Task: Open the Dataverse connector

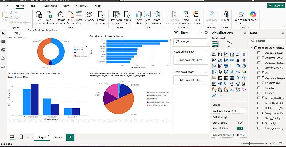Action: 89,16
